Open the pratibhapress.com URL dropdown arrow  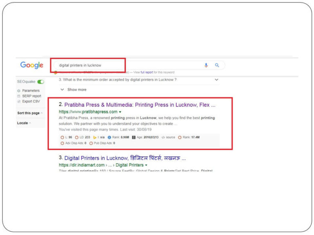[x=120, y=112]
